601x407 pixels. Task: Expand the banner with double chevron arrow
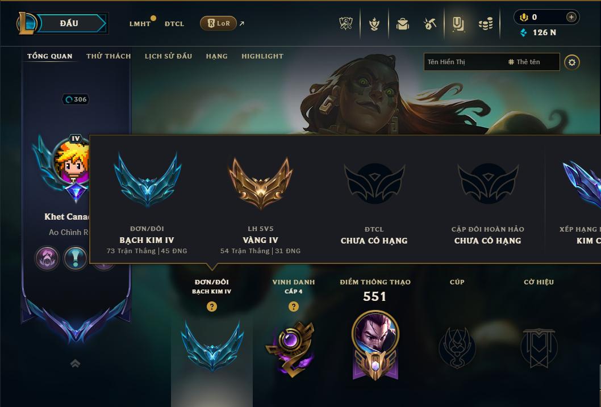tap(76, 363)
